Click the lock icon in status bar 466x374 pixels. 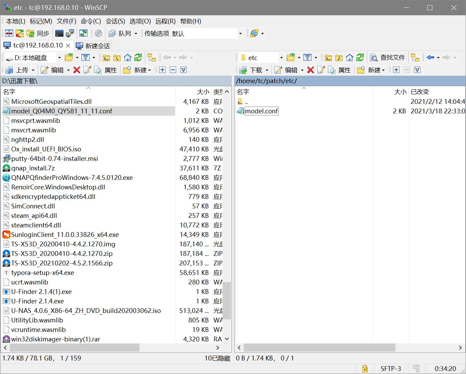tap(365, 369)
